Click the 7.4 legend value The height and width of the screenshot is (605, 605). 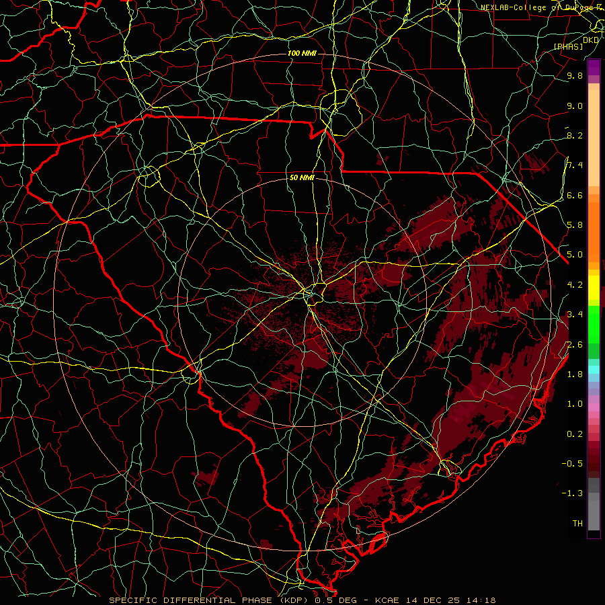tap(575, 165)
